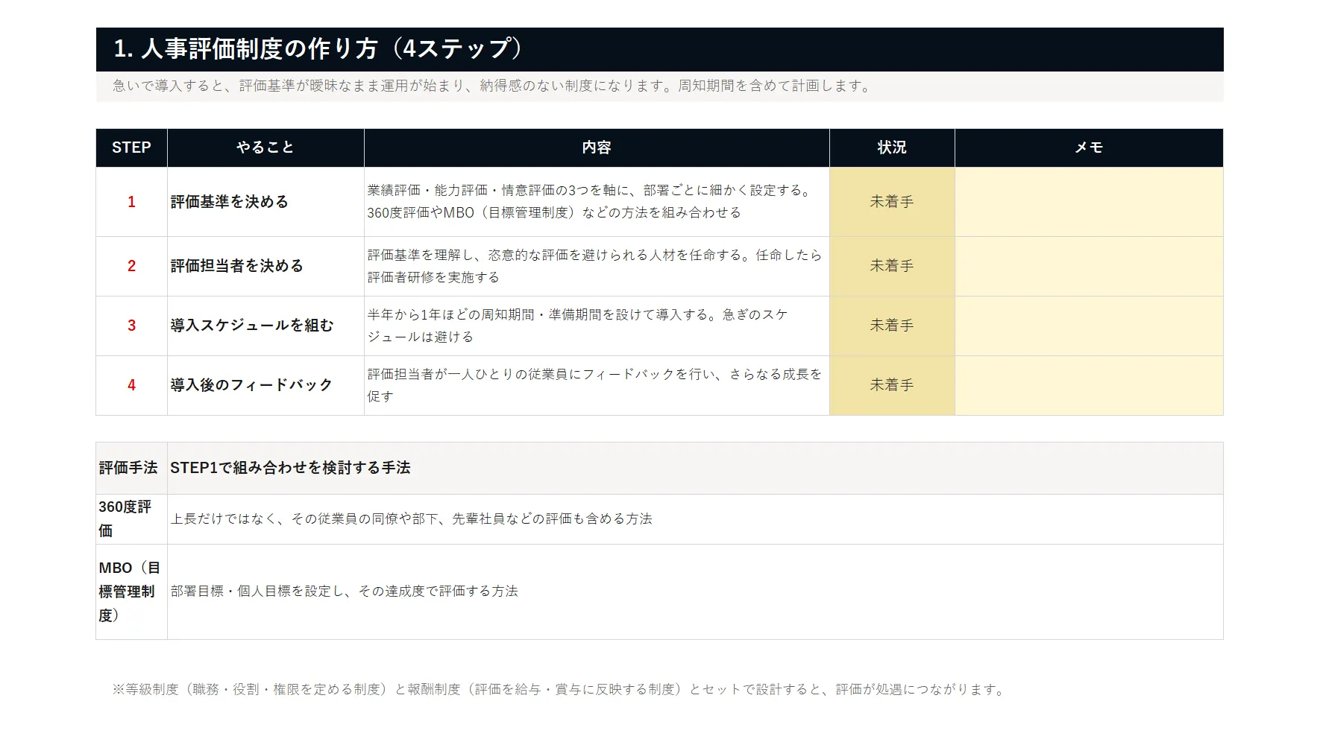Viewport: 1320px width, 742px height.
Task: Click the text starting 部署目標・個人目標を設定し
Action: click(344, 592)
